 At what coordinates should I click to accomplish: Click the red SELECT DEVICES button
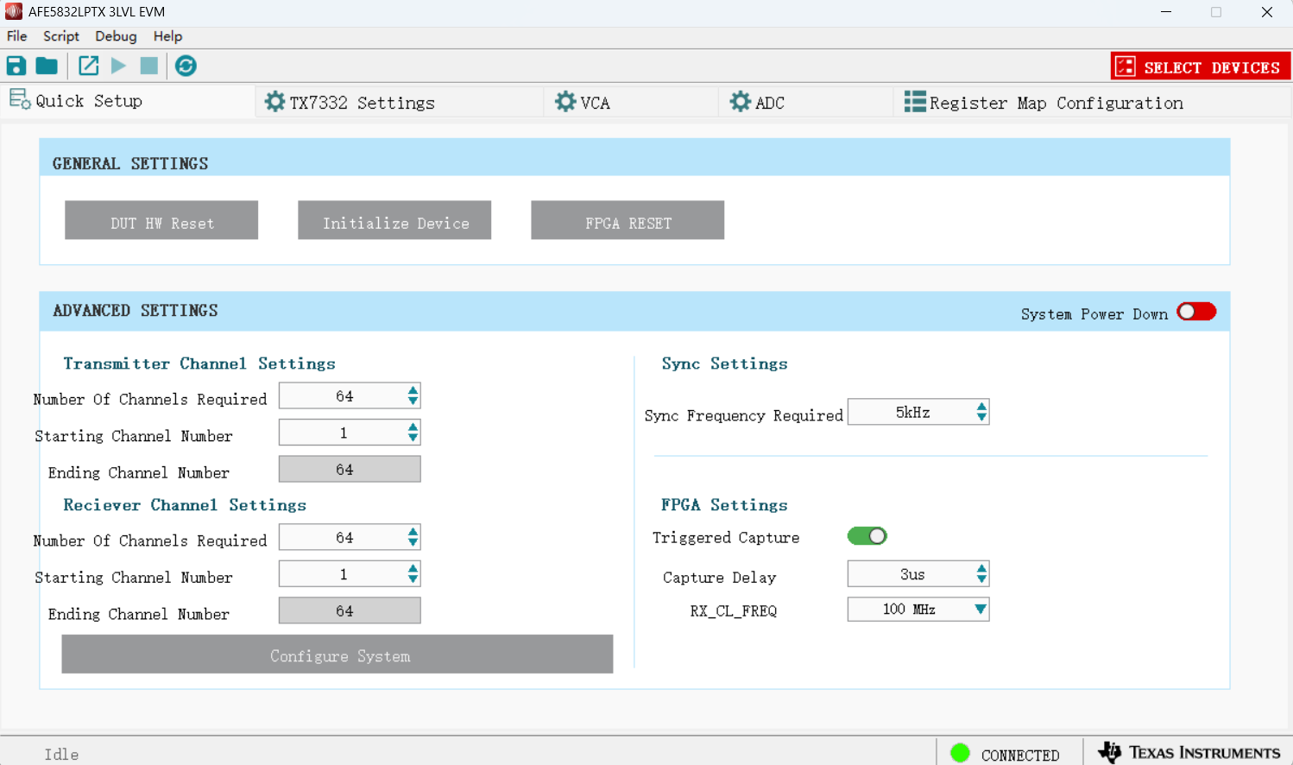(x=1201, y=66)
